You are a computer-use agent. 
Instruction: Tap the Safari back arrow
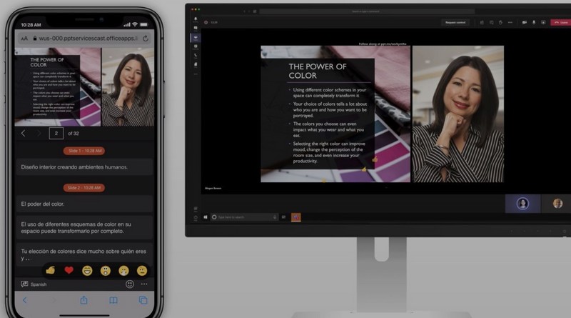tap(24, 300)
